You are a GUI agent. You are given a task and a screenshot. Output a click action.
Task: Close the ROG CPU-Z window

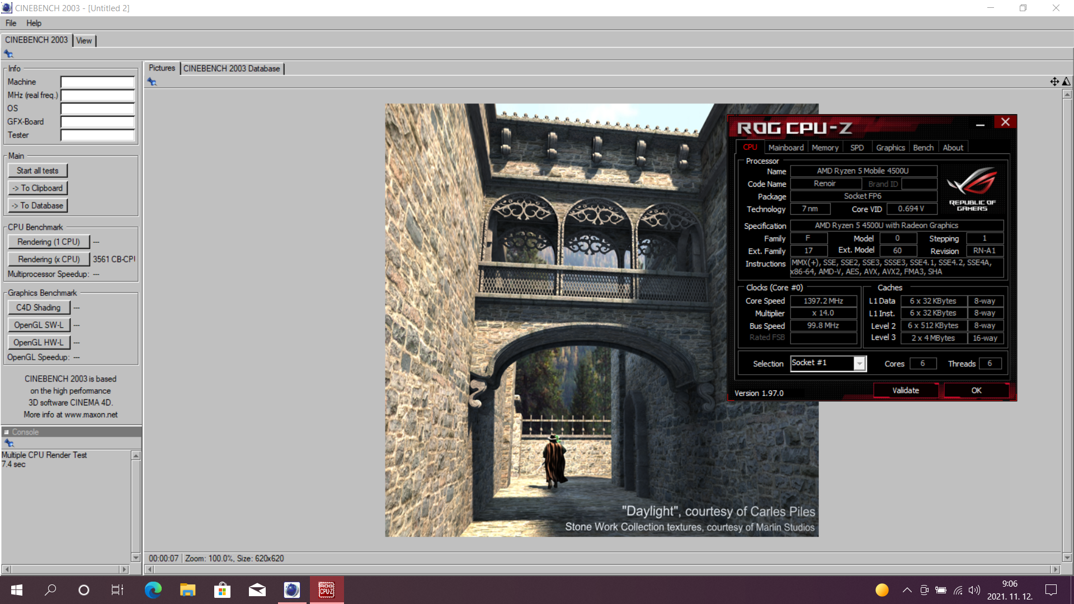point(1005,122)
